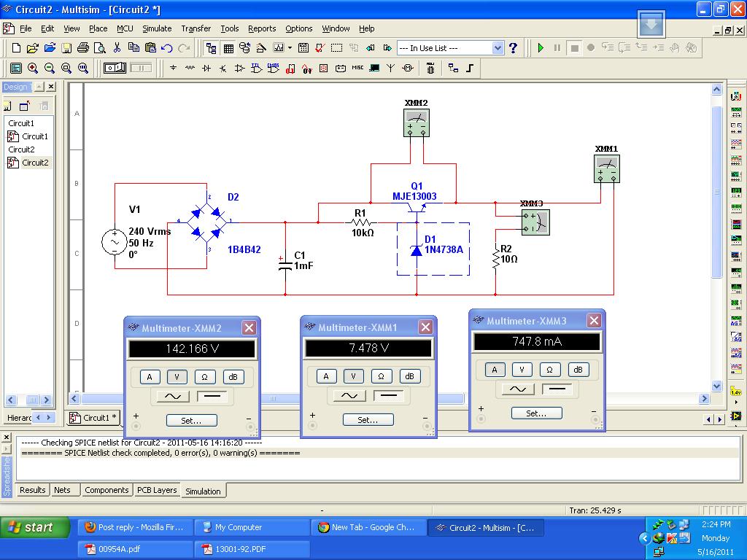Select ammeter A mode on Multimeter-XMM2
The height and width of the screenshot is (560, 747).
[150, 377]
